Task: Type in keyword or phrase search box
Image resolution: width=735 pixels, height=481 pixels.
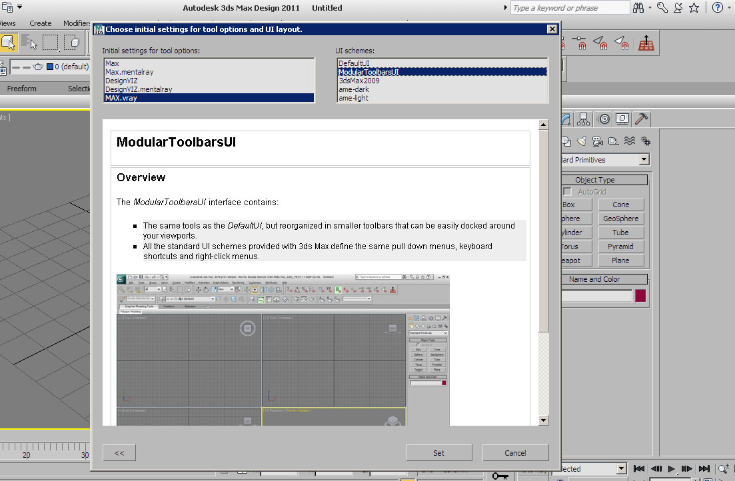Action: pos(570,7)
